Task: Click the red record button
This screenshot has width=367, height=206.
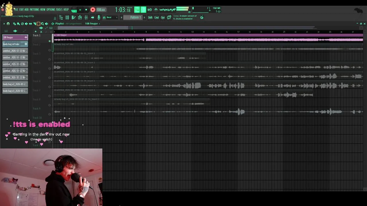Action: coord(93,10)
